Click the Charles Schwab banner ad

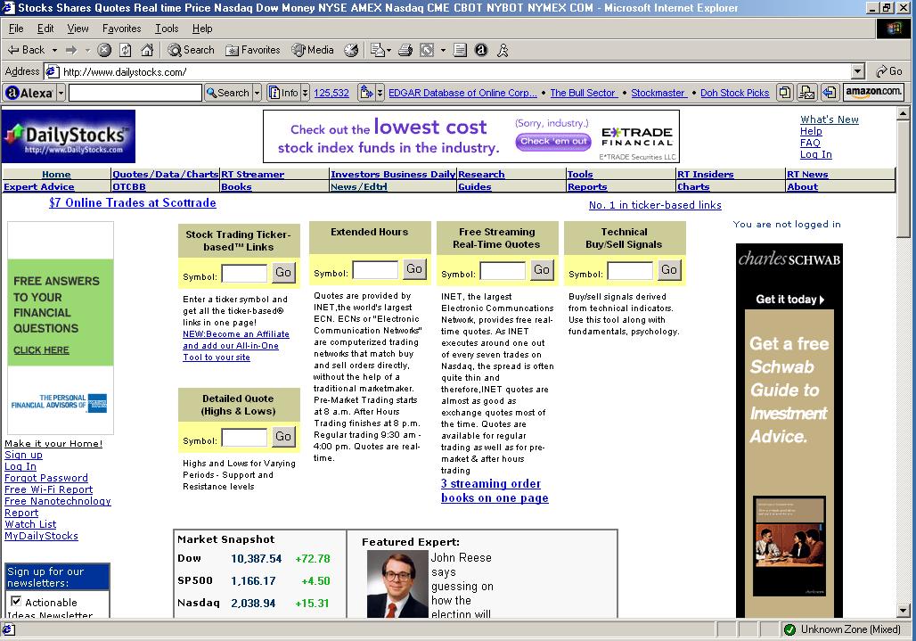789,430
